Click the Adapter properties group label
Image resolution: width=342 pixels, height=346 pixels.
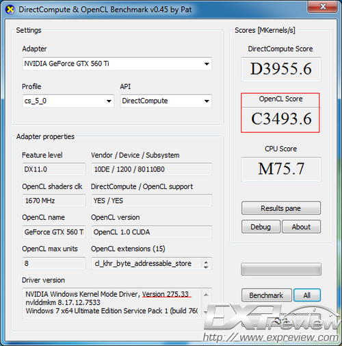click(45, 136)
